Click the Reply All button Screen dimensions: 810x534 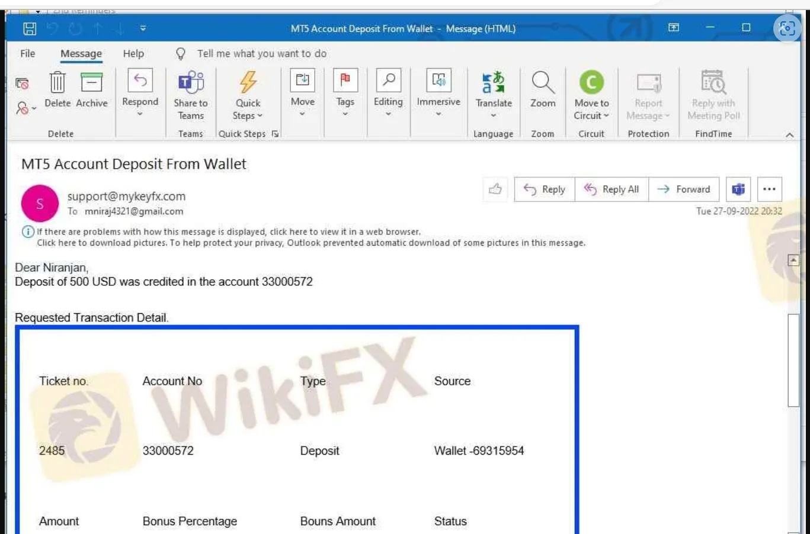tap(611, 189)
